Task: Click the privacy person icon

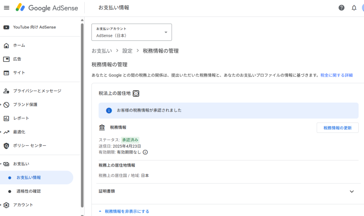Action: (6, 91)
